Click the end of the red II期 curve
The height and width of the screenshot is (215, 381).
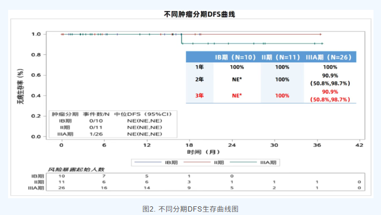pos(321,35)
